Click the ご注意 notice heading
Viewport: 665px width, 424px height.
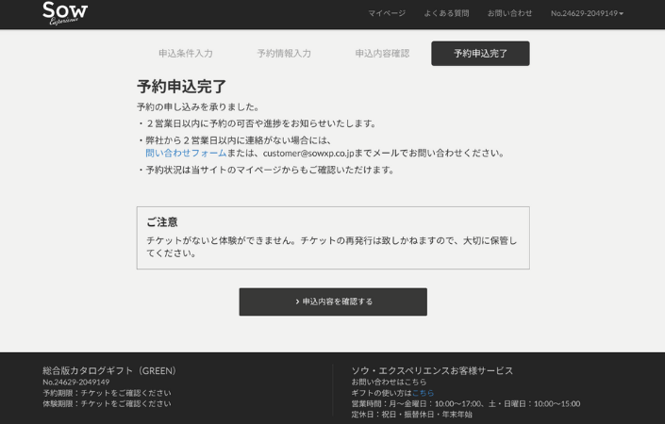(x=162, y=222)
